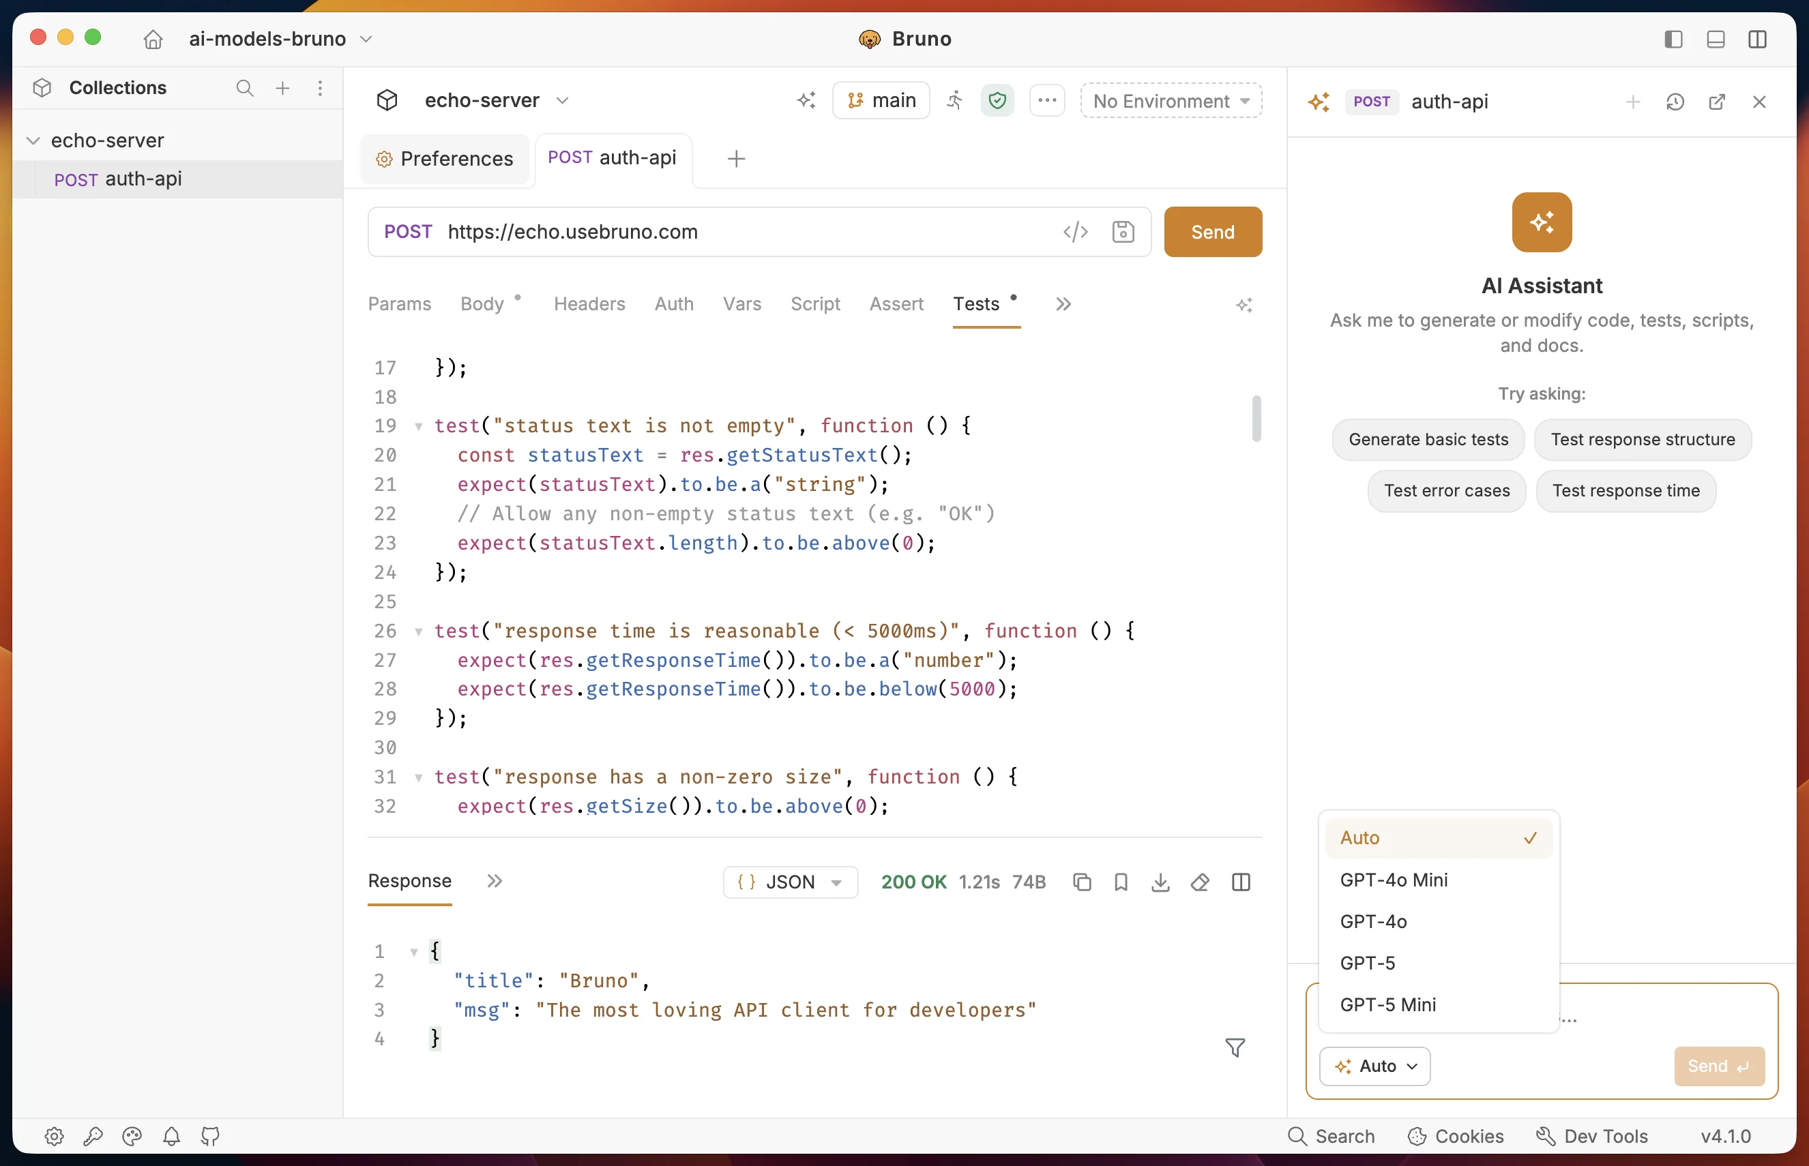Open the notifications bell in status bar
1809x1166 pixels.
pyautogui.click(x=171, y=1137)
